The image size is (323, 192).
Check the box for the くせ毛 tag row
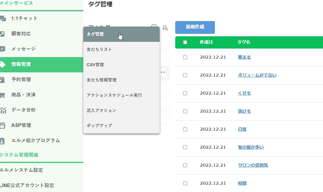(x=185, y=93)
